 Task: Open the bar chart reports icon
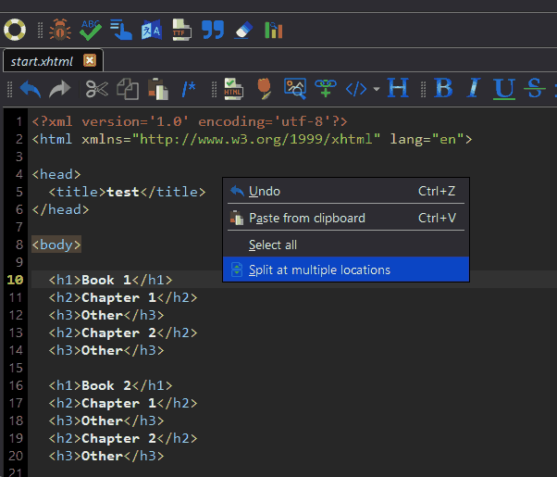(274, 30)
